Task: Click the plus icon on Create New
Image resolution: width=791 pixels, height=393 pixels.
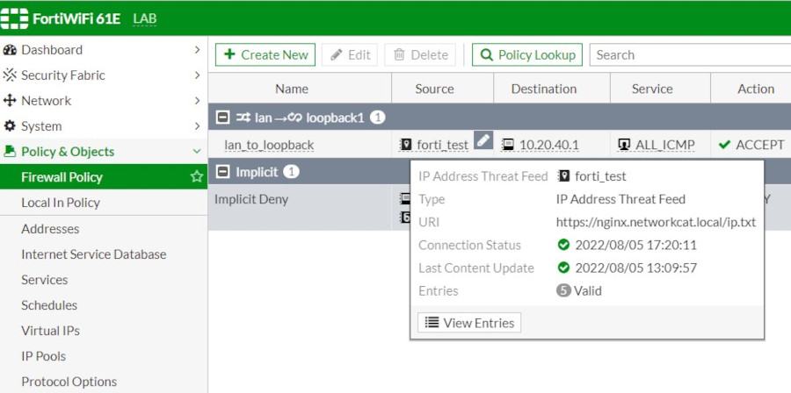Action: 230,54
